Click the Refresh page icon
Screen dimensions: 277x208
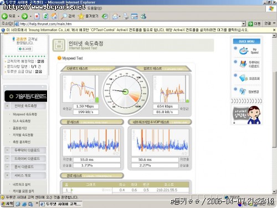point(45,16)
